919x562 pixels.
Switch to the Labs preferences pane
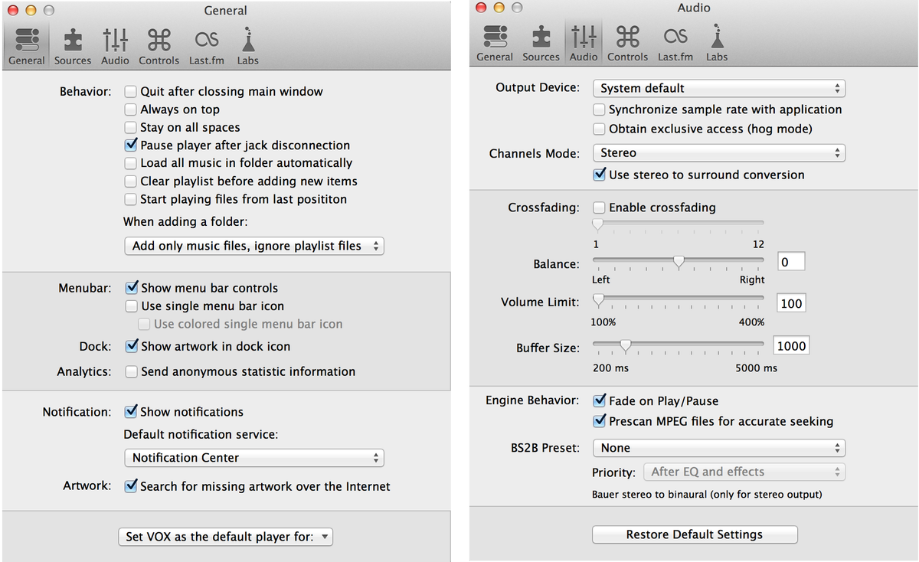tap(247, 42)
